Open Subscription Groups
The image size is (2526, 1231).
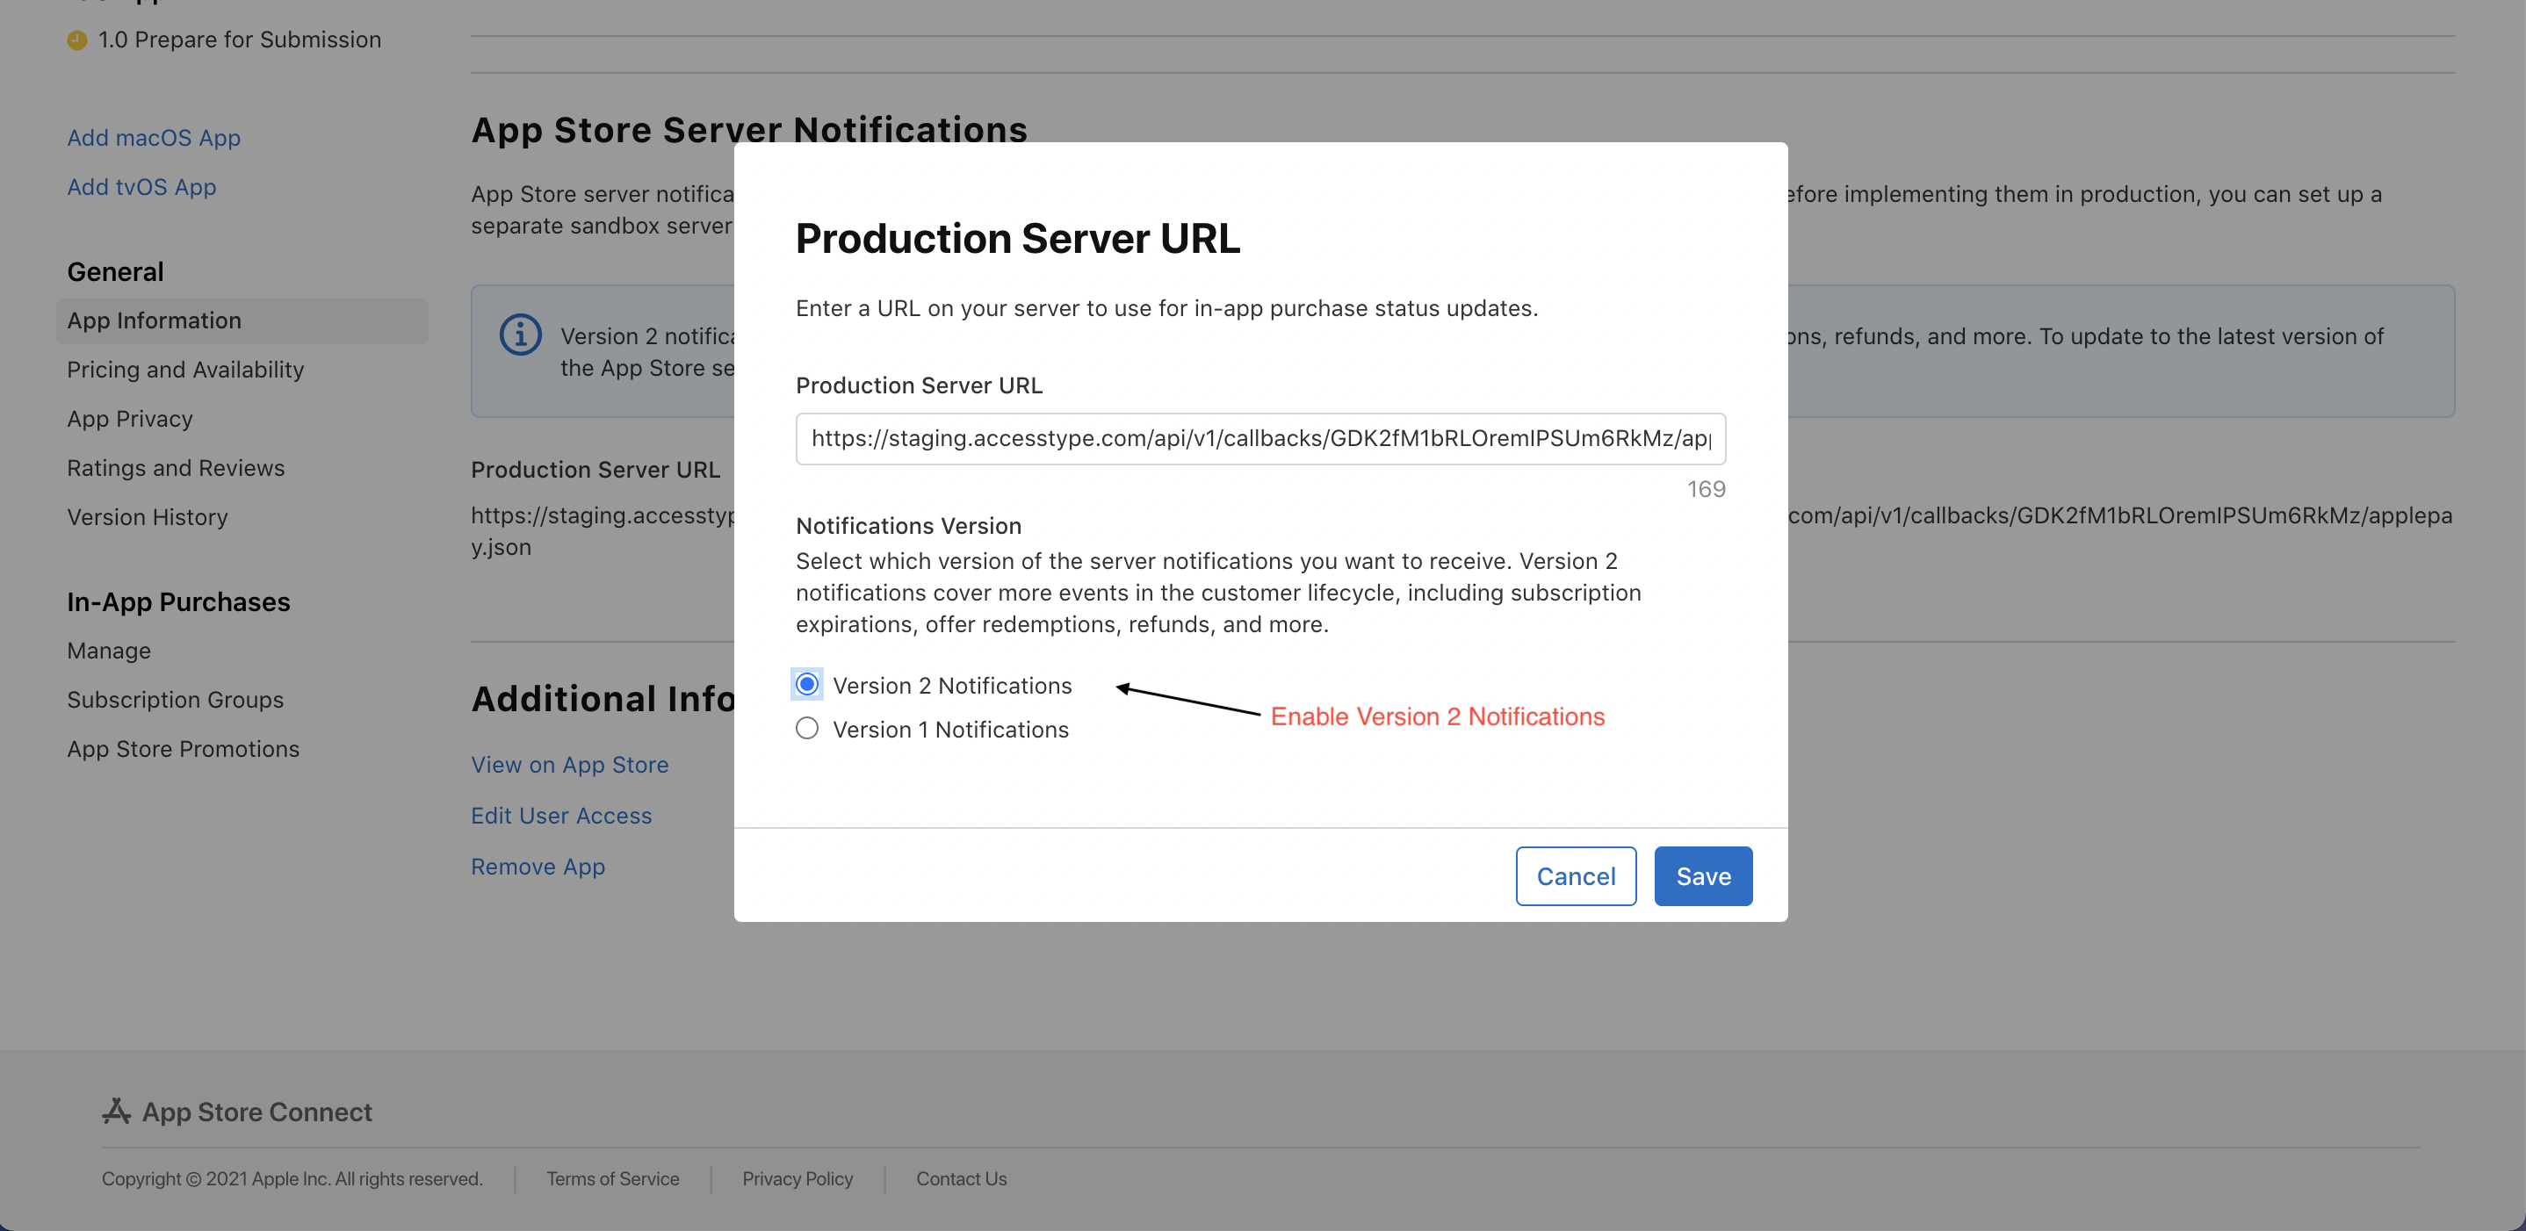(x=176, y=699)
